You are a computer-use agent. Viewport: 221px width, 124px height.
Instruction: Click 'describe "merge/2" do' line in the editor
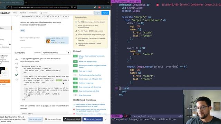(136, 17)
